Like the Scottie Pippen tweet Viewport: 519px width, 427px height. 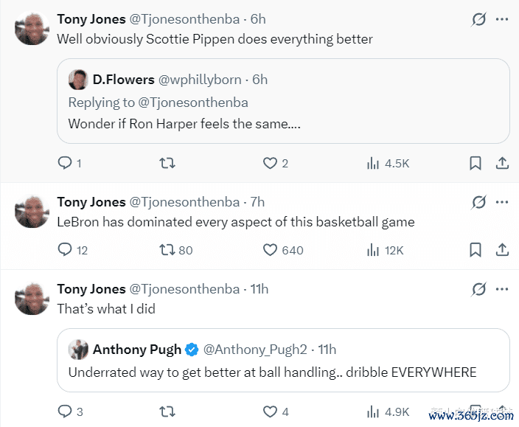coord(271,163)
